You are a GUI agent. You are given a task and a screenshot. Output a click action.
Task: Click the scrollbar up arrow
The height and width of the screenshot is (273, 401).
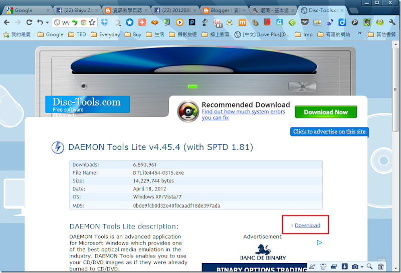pyautogui.click(x=395, y=44)
